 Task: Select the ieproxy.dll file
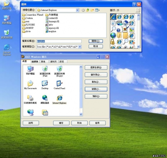(x=52, y=28)
